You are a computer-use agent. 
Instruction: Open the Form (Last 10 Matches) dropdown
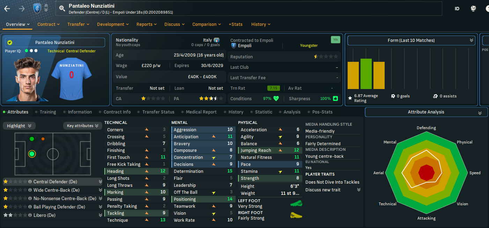(411, 41)
